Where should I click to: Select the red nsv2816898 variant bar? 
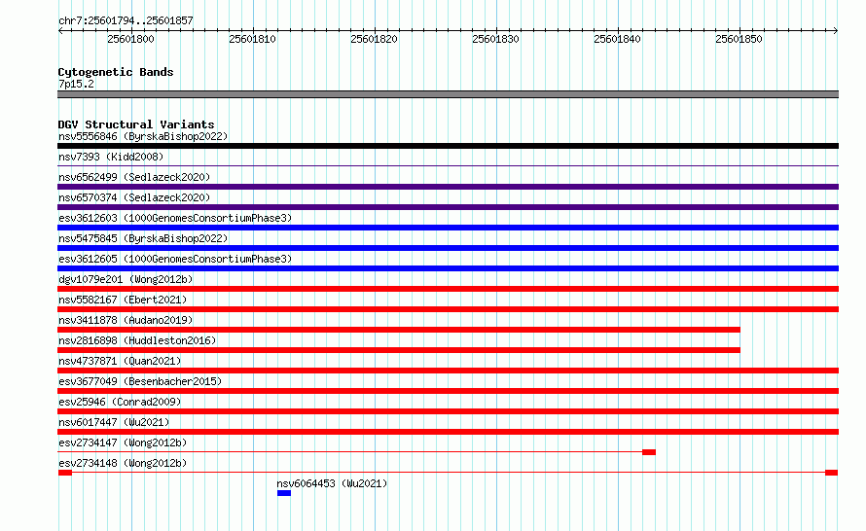pyautogui.click(x=399, y=350)
